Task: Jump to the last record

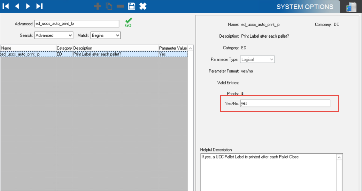Action: pos(39,6)
